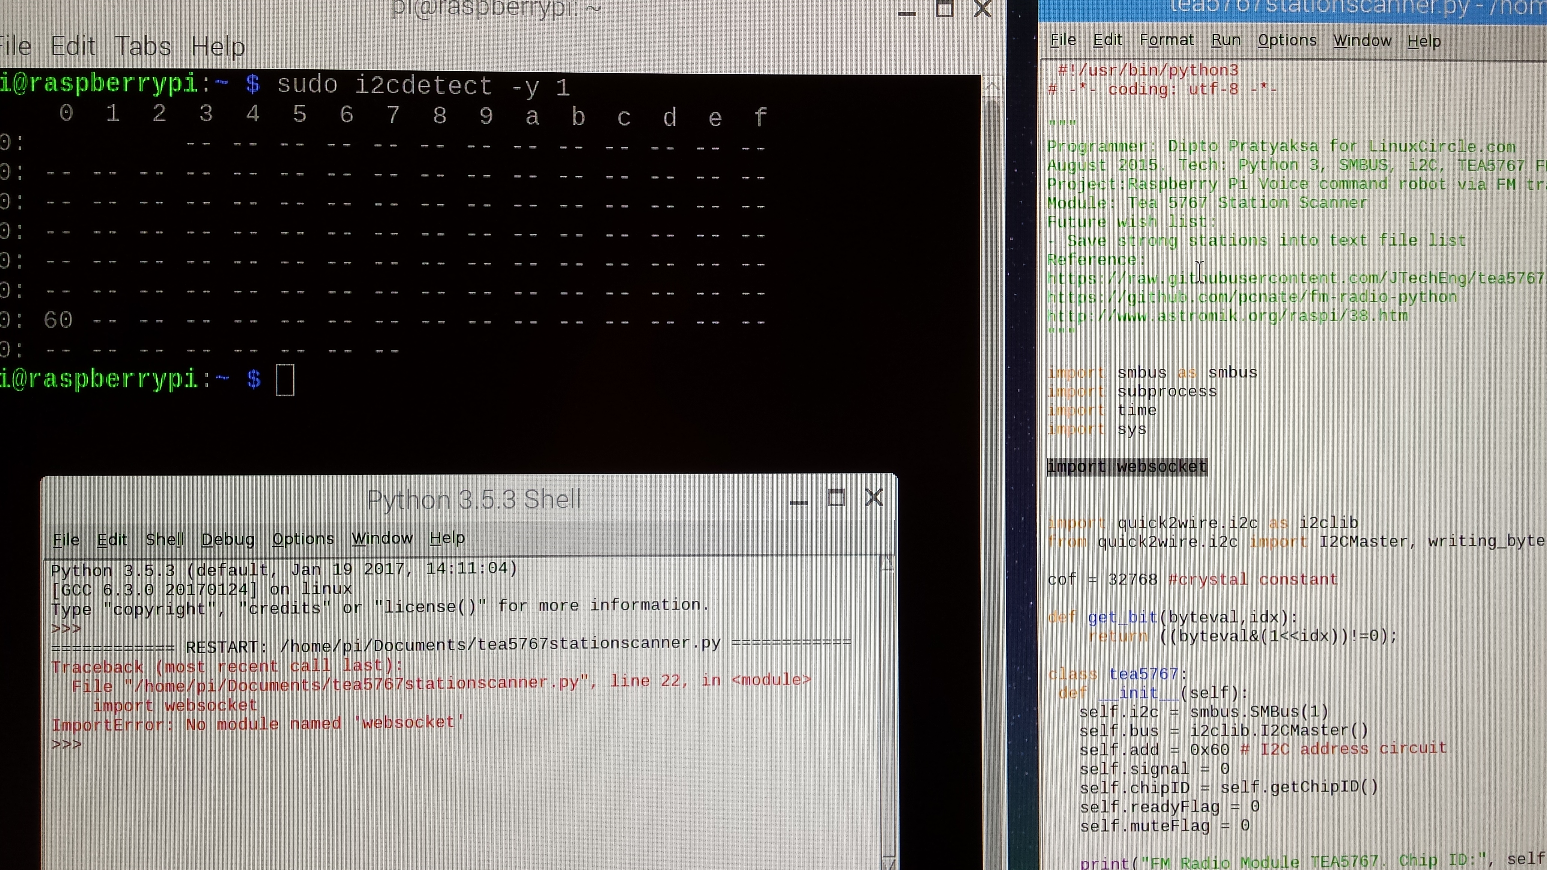Click the terminal command prompt cursor
This screenshot has height=870, width=1547.
pos(285,380)
